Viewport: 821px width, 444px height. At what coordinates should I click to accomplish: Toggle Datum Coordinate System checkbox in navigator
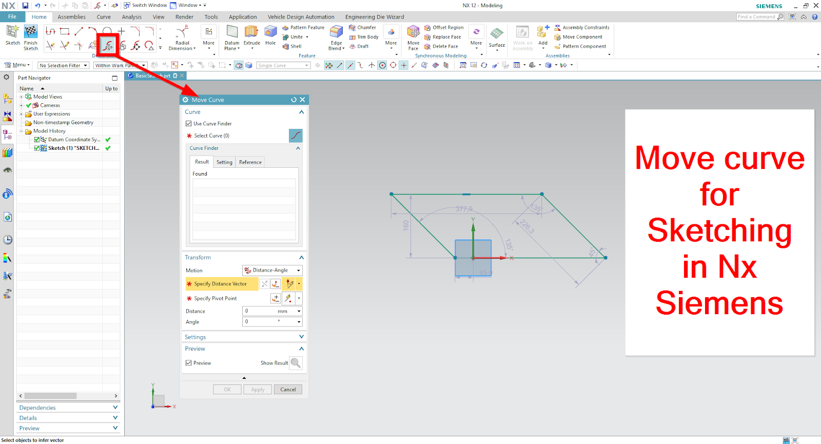tap(37, 140)
